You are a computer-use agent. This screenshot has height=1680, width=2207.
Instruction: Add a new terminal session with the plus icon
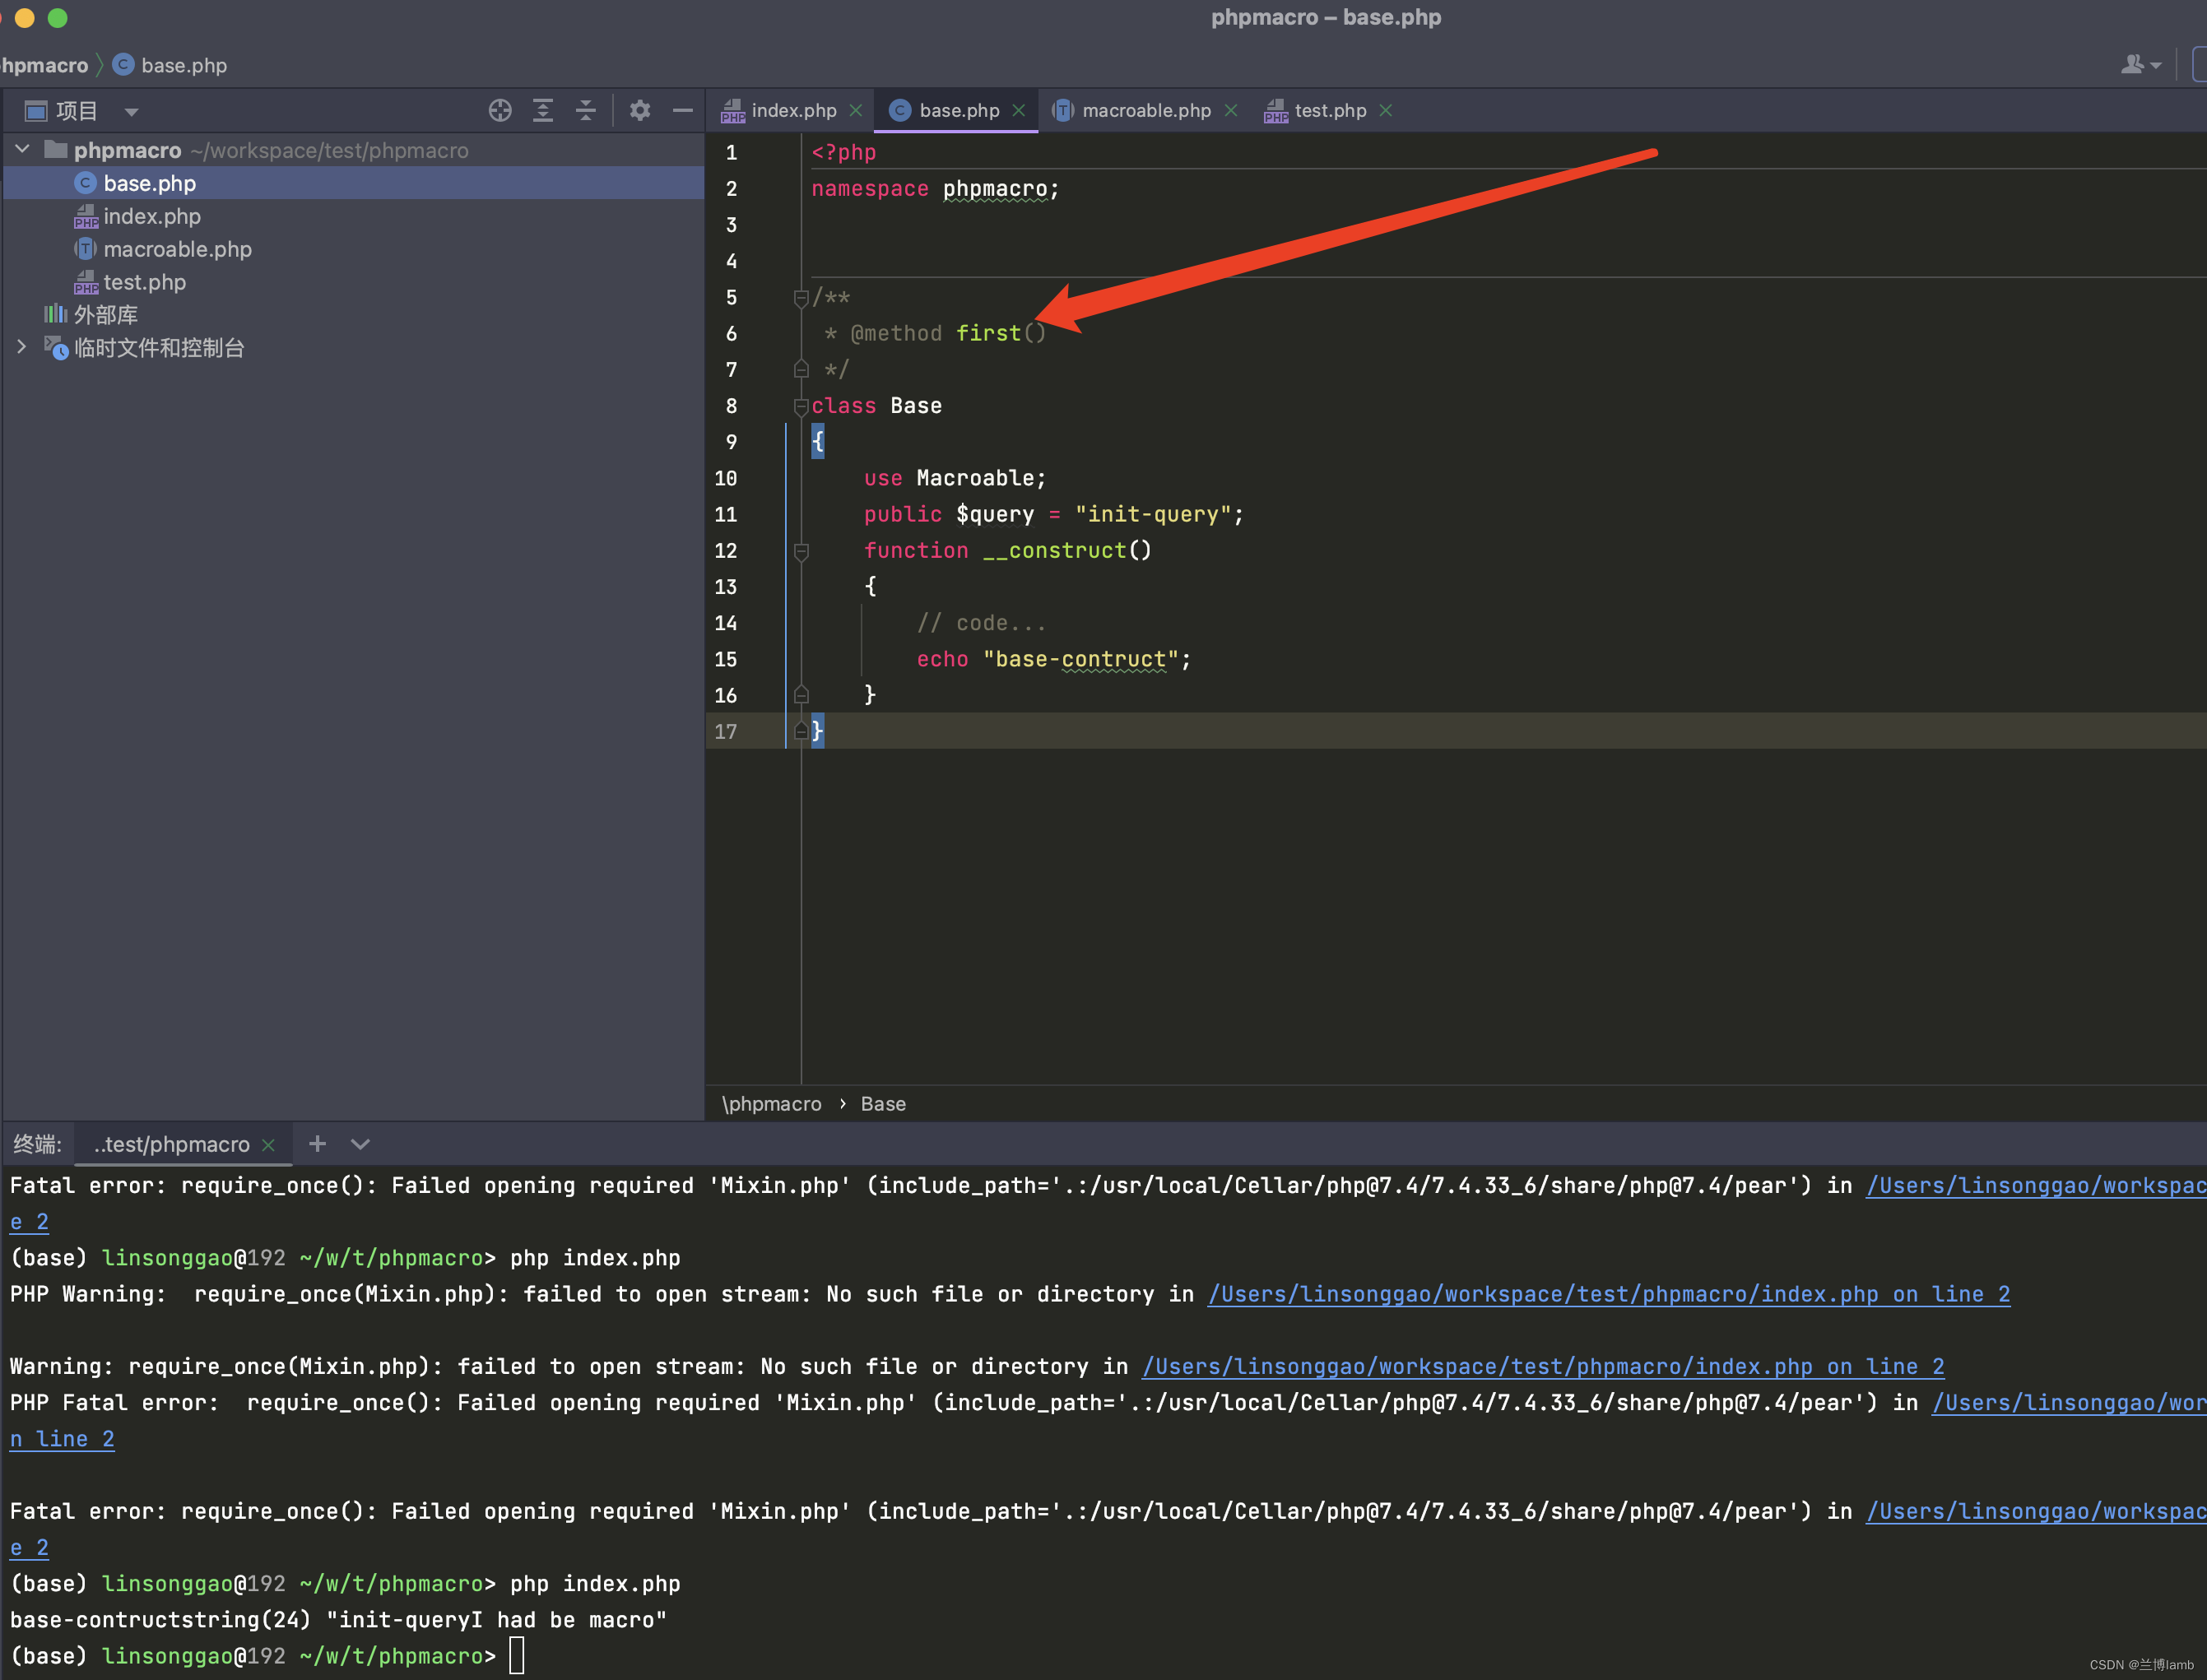click(x=317, y=1143)
